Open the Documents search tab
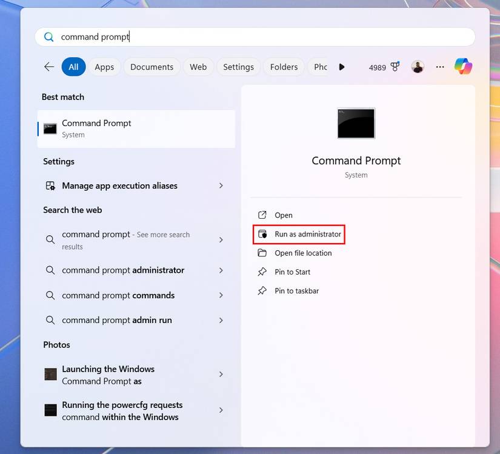This screenshot has width=500, height=454. point(152,67)
